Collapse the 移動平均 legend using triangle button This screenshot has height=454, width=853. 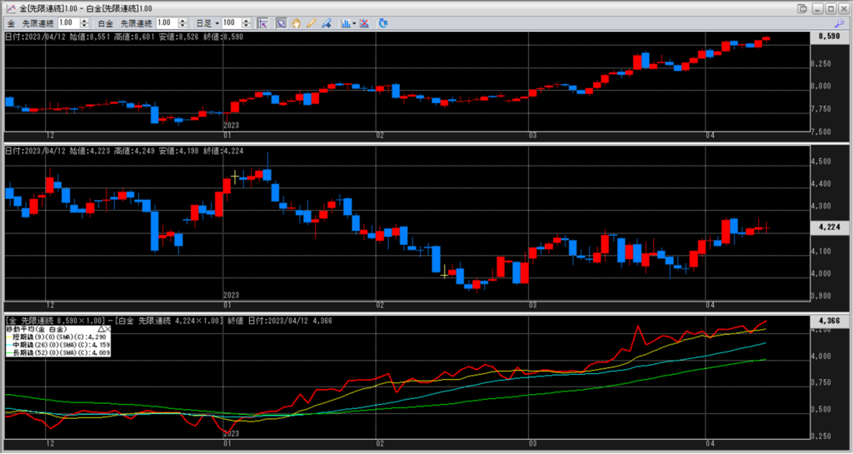click(x=101, y=329)
